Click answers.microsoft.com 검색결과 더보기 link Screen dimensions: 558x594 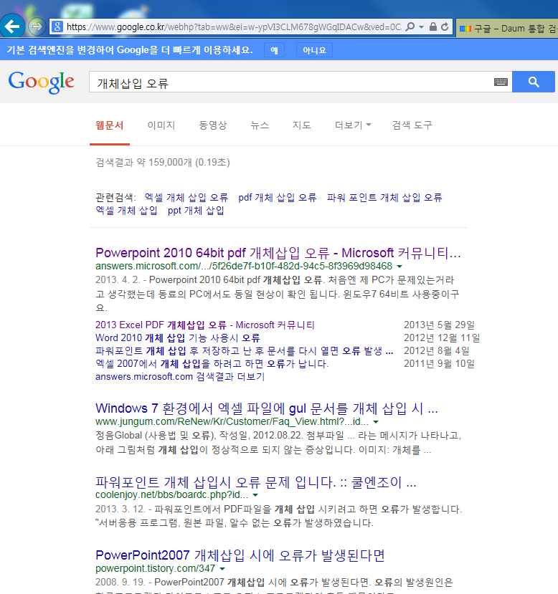pos(180,377)
